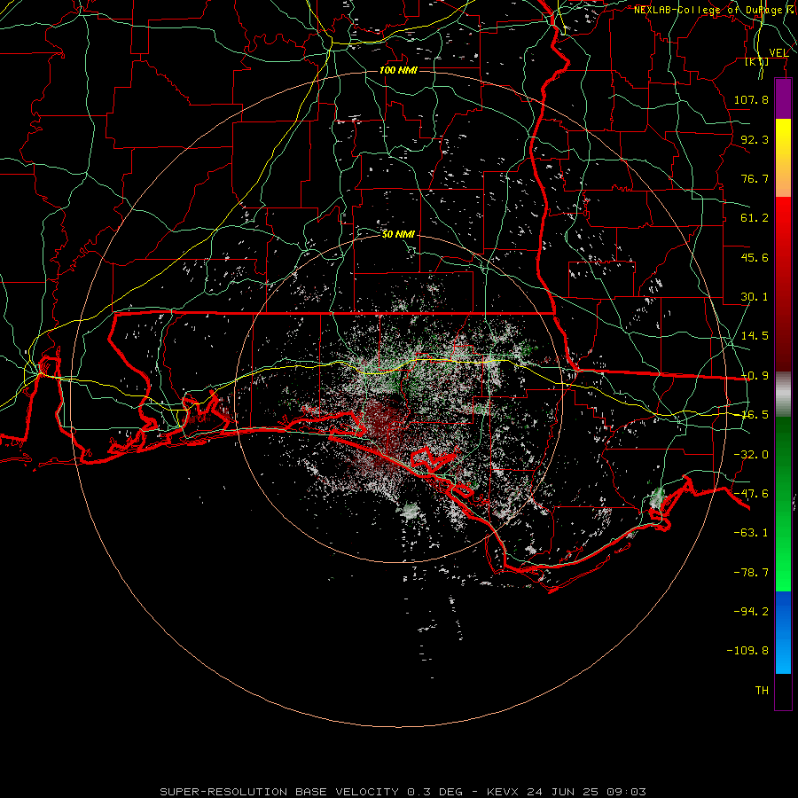Select the -32.0 scale value

point(751,455)
